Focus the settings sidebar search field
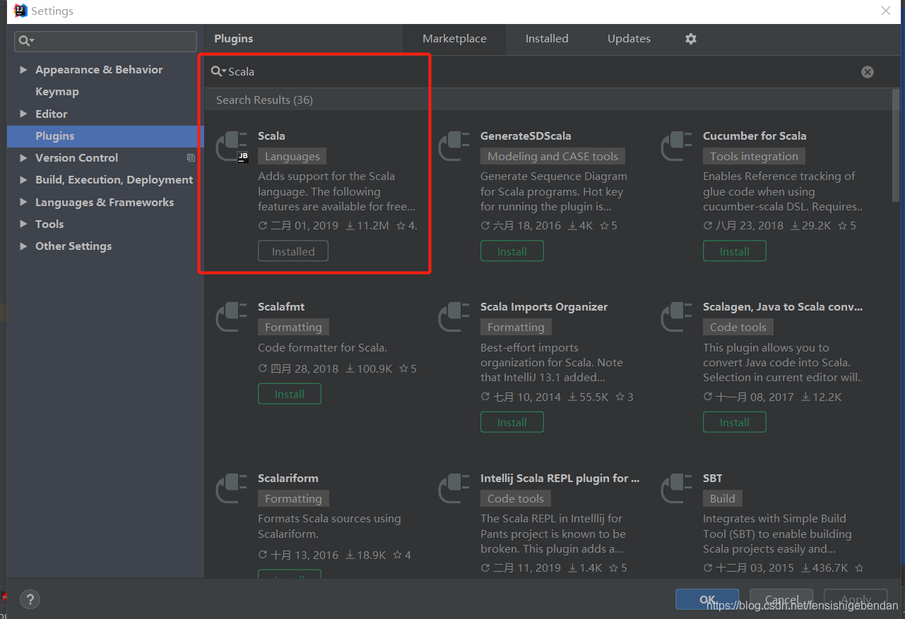 (106, 42)
